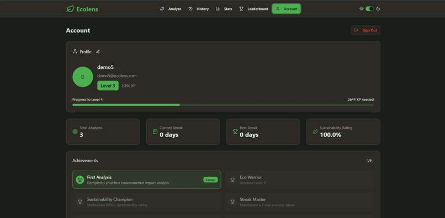
Task: Click the First Analysis trophy icon
Action: [x=80, y=180]
